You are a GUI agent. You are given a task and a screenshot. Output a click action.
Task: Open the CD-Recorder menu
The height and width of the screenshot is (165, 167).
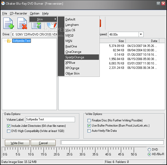(x=18, y=13)
